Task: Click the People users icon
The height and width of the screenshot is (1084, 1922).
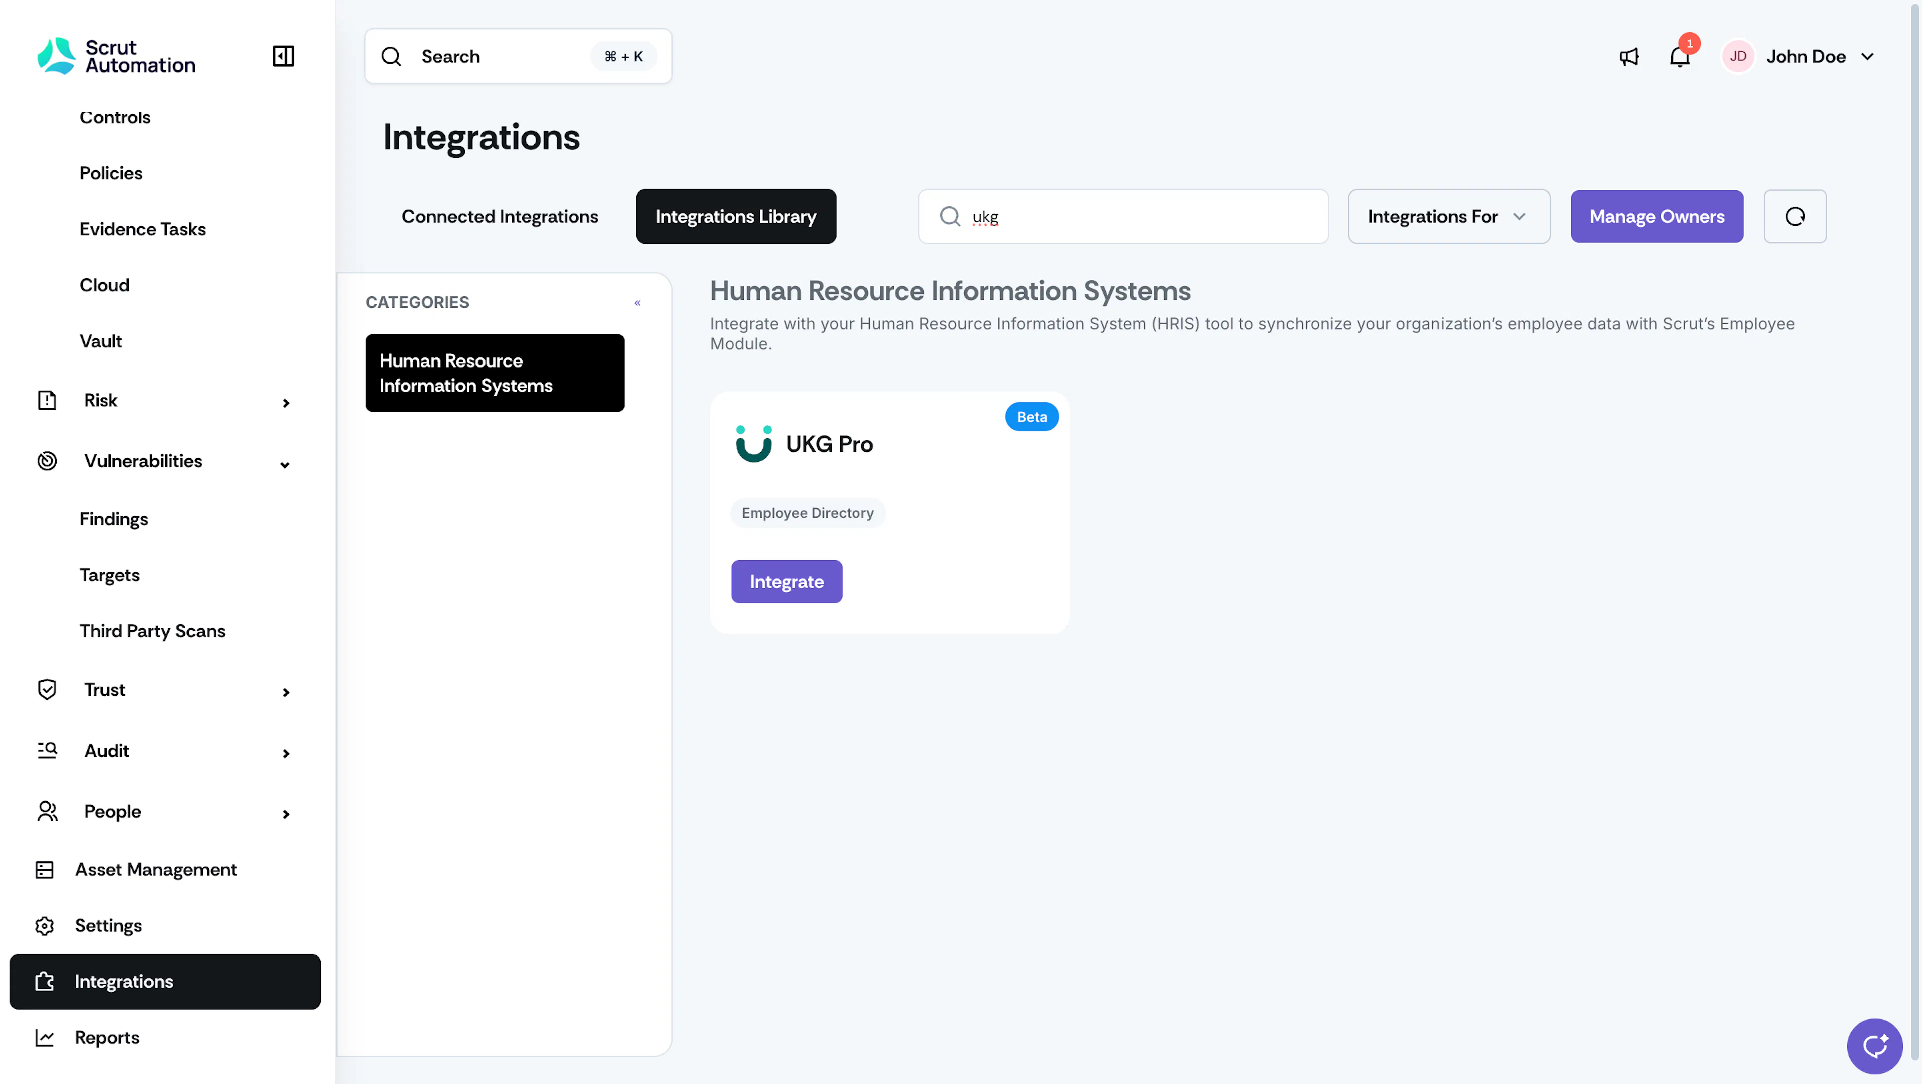Action: tap(47, 811)
